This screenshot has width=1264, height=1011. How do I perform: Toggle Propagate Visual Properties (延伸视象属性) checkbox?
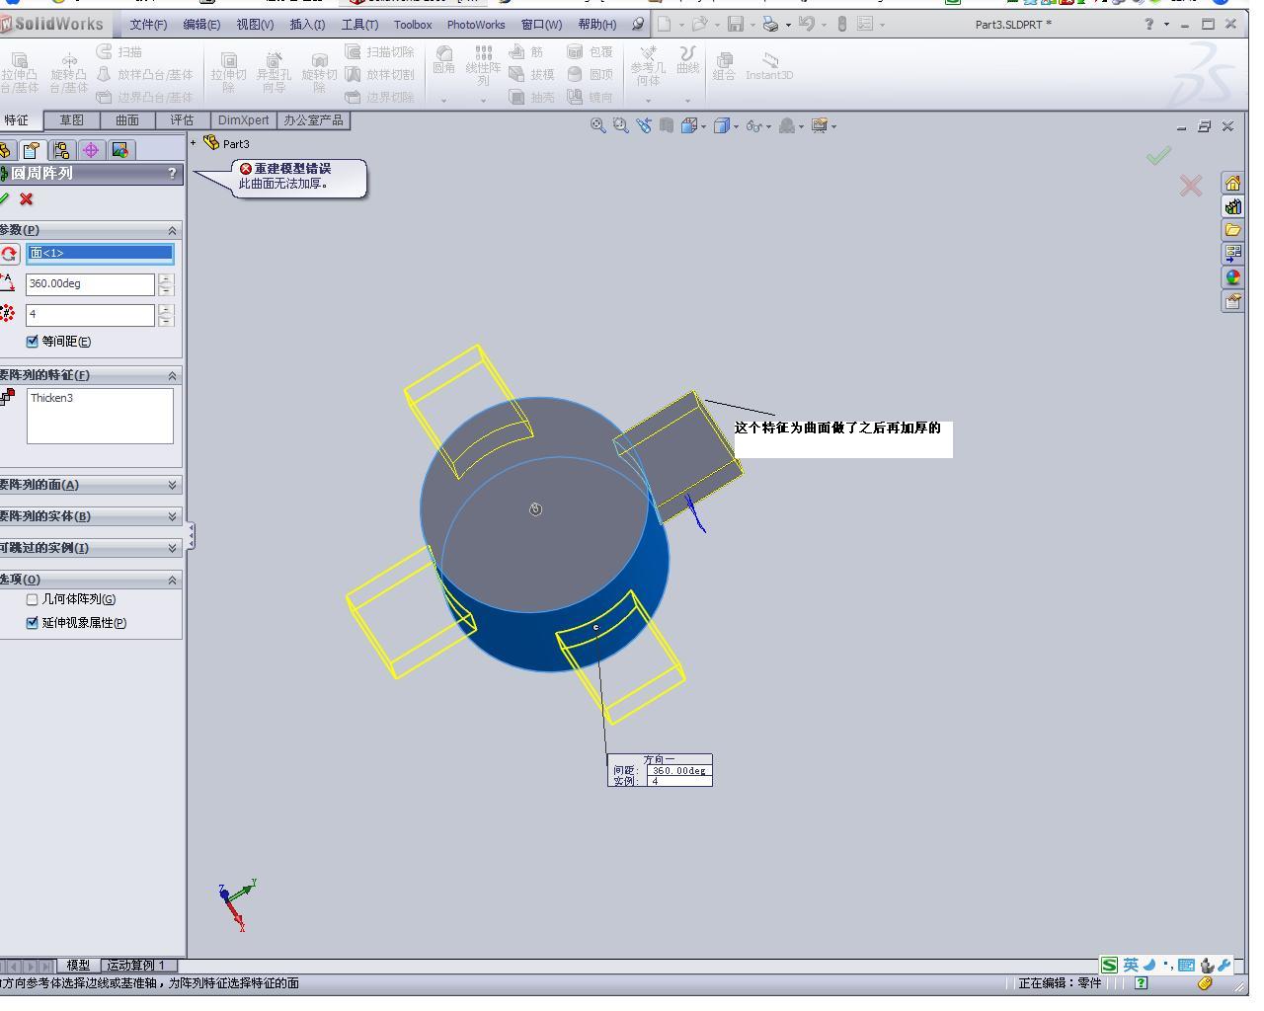(x=33, y=623)
